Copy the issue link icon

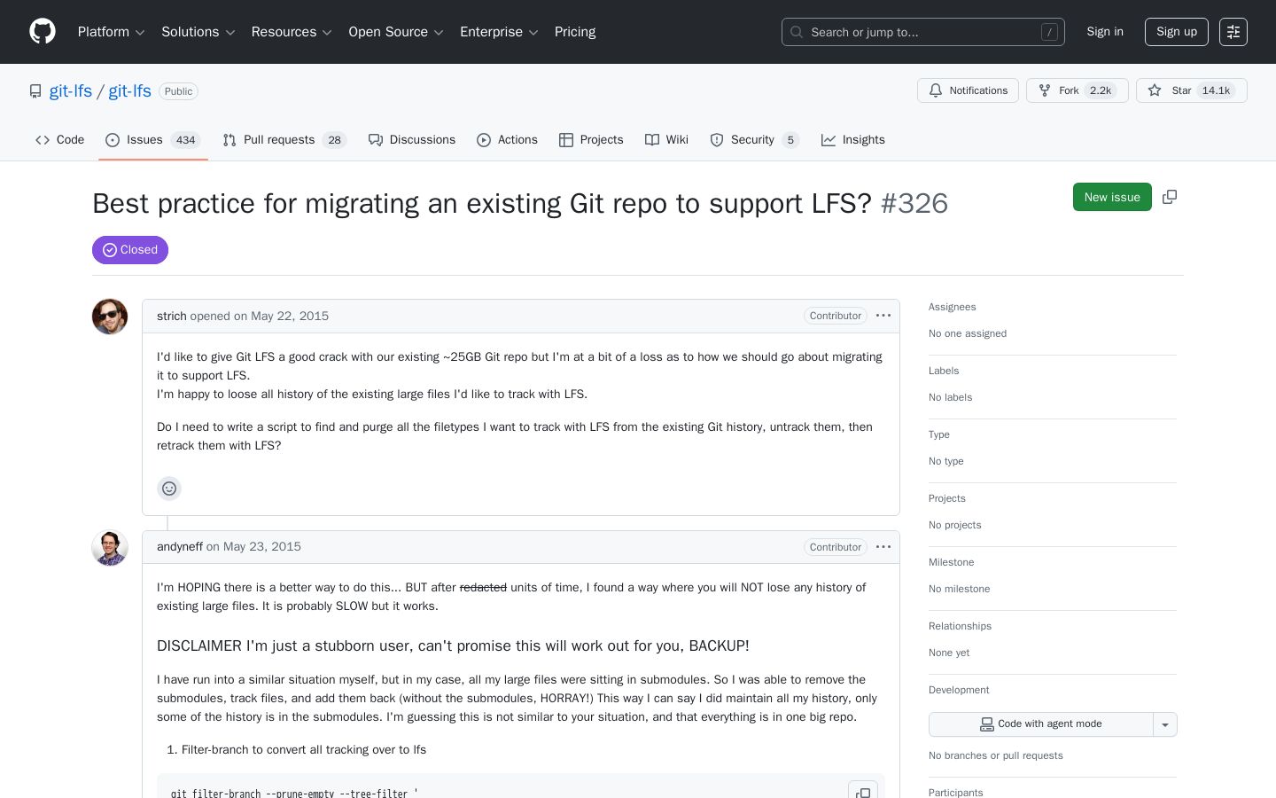pos(1170,197)
